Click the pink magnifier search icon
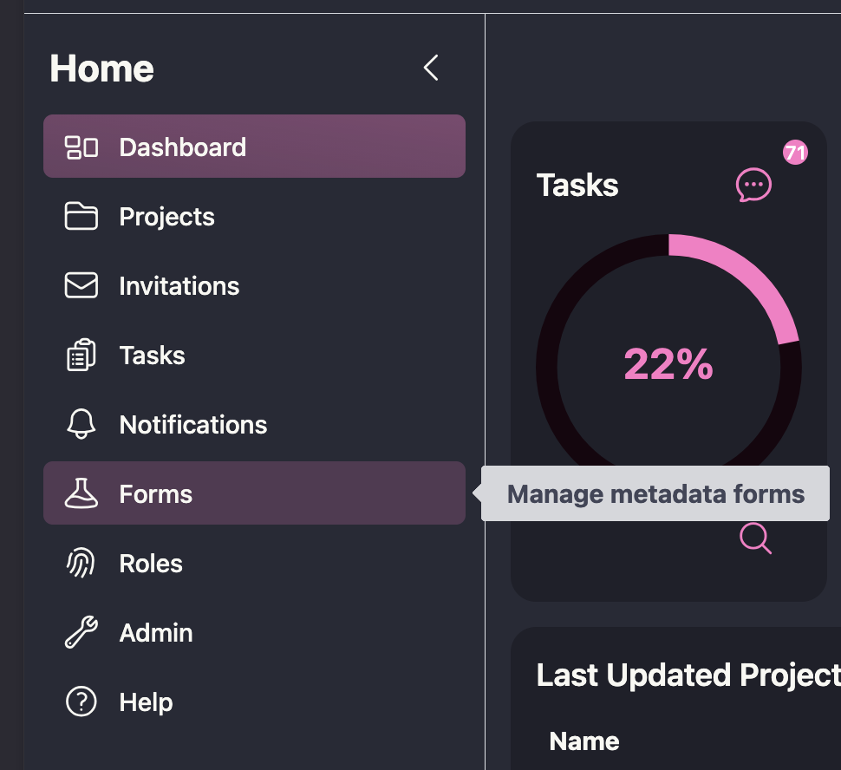This screenshot has height=770, width=841. click(x=756, y=538)
